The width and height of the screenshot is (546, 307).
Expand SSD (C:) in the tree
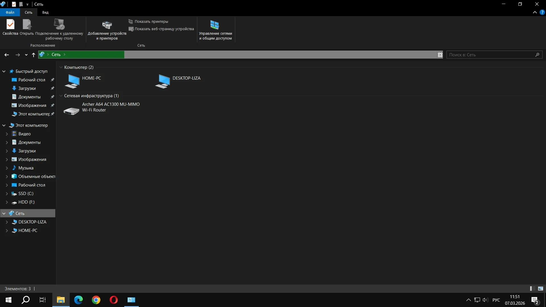click(7, 194)
